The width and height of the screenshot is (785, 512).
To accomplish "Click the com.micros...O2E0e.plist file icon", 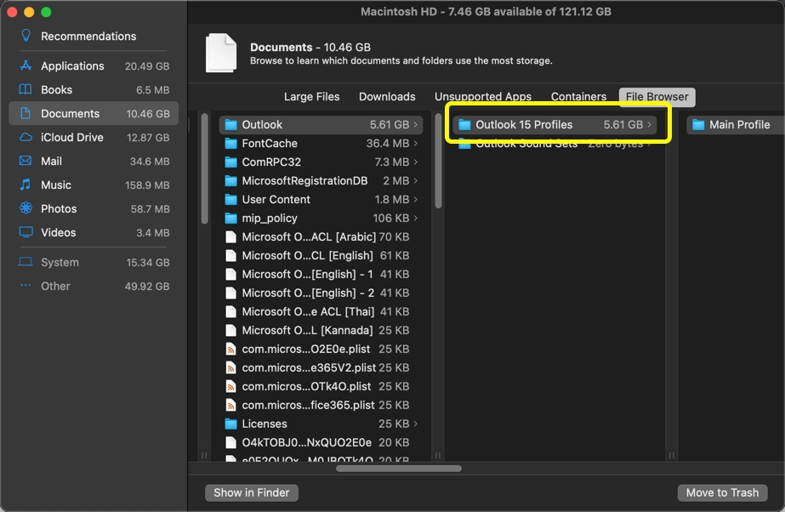I will point(230,349).
